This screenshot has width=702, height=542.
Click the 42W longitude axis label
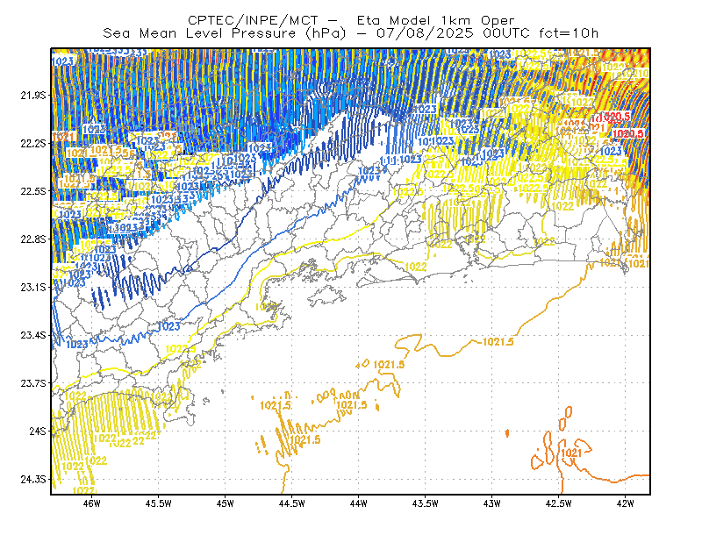(x=625, y=503)
